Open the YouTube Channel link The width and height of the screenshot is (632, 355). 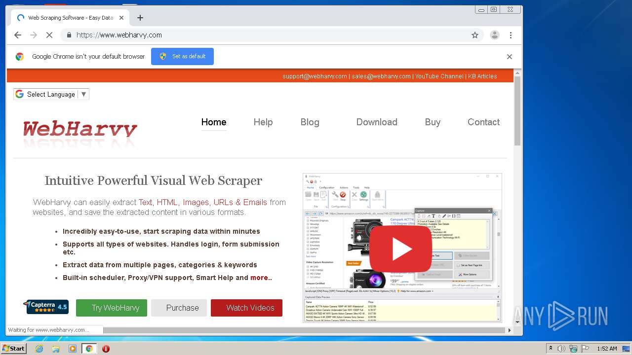coord(439,76)
